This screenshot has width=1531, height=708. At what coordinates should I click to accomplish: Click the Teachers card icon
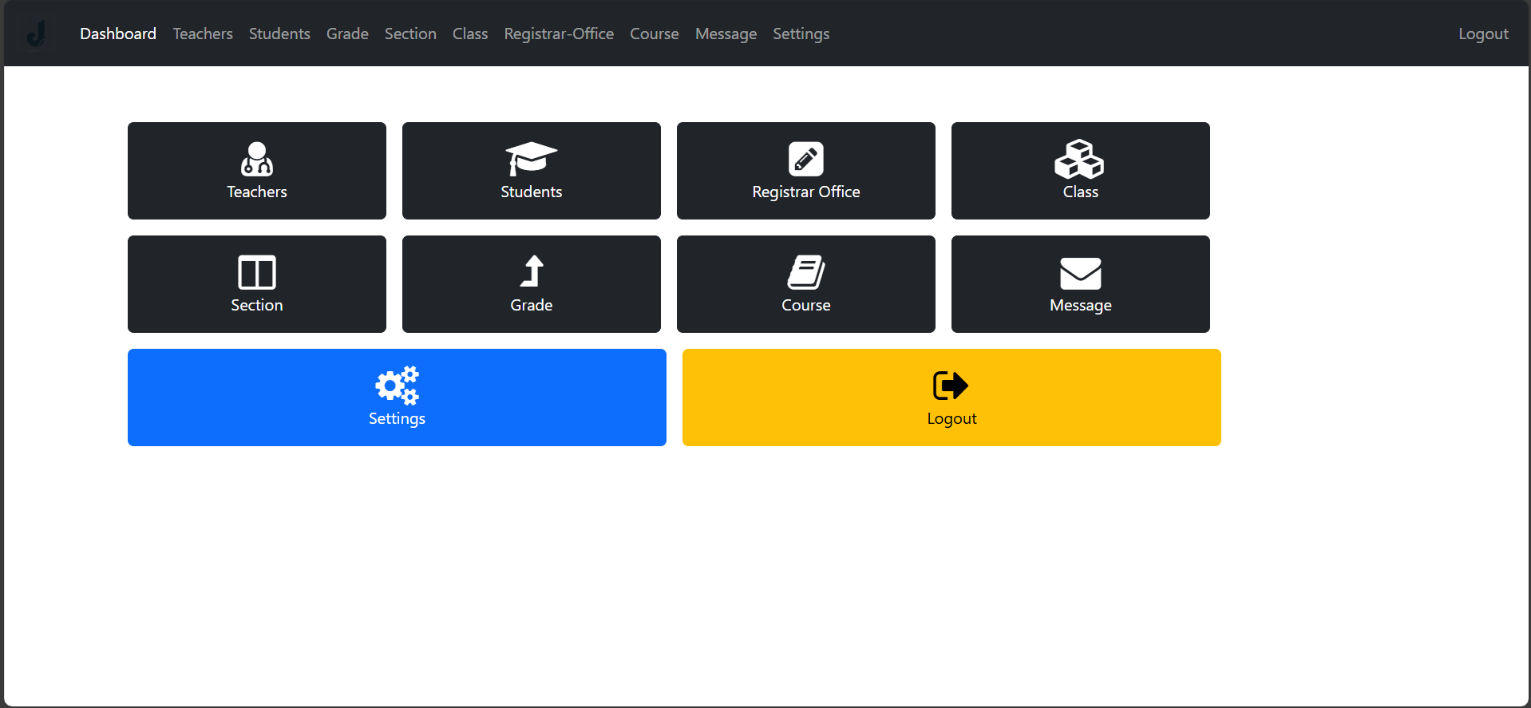(256, 159)
